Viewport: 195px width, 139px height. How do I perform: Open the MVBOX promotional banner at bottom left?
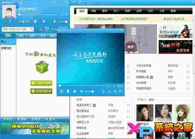coord(35,128)
